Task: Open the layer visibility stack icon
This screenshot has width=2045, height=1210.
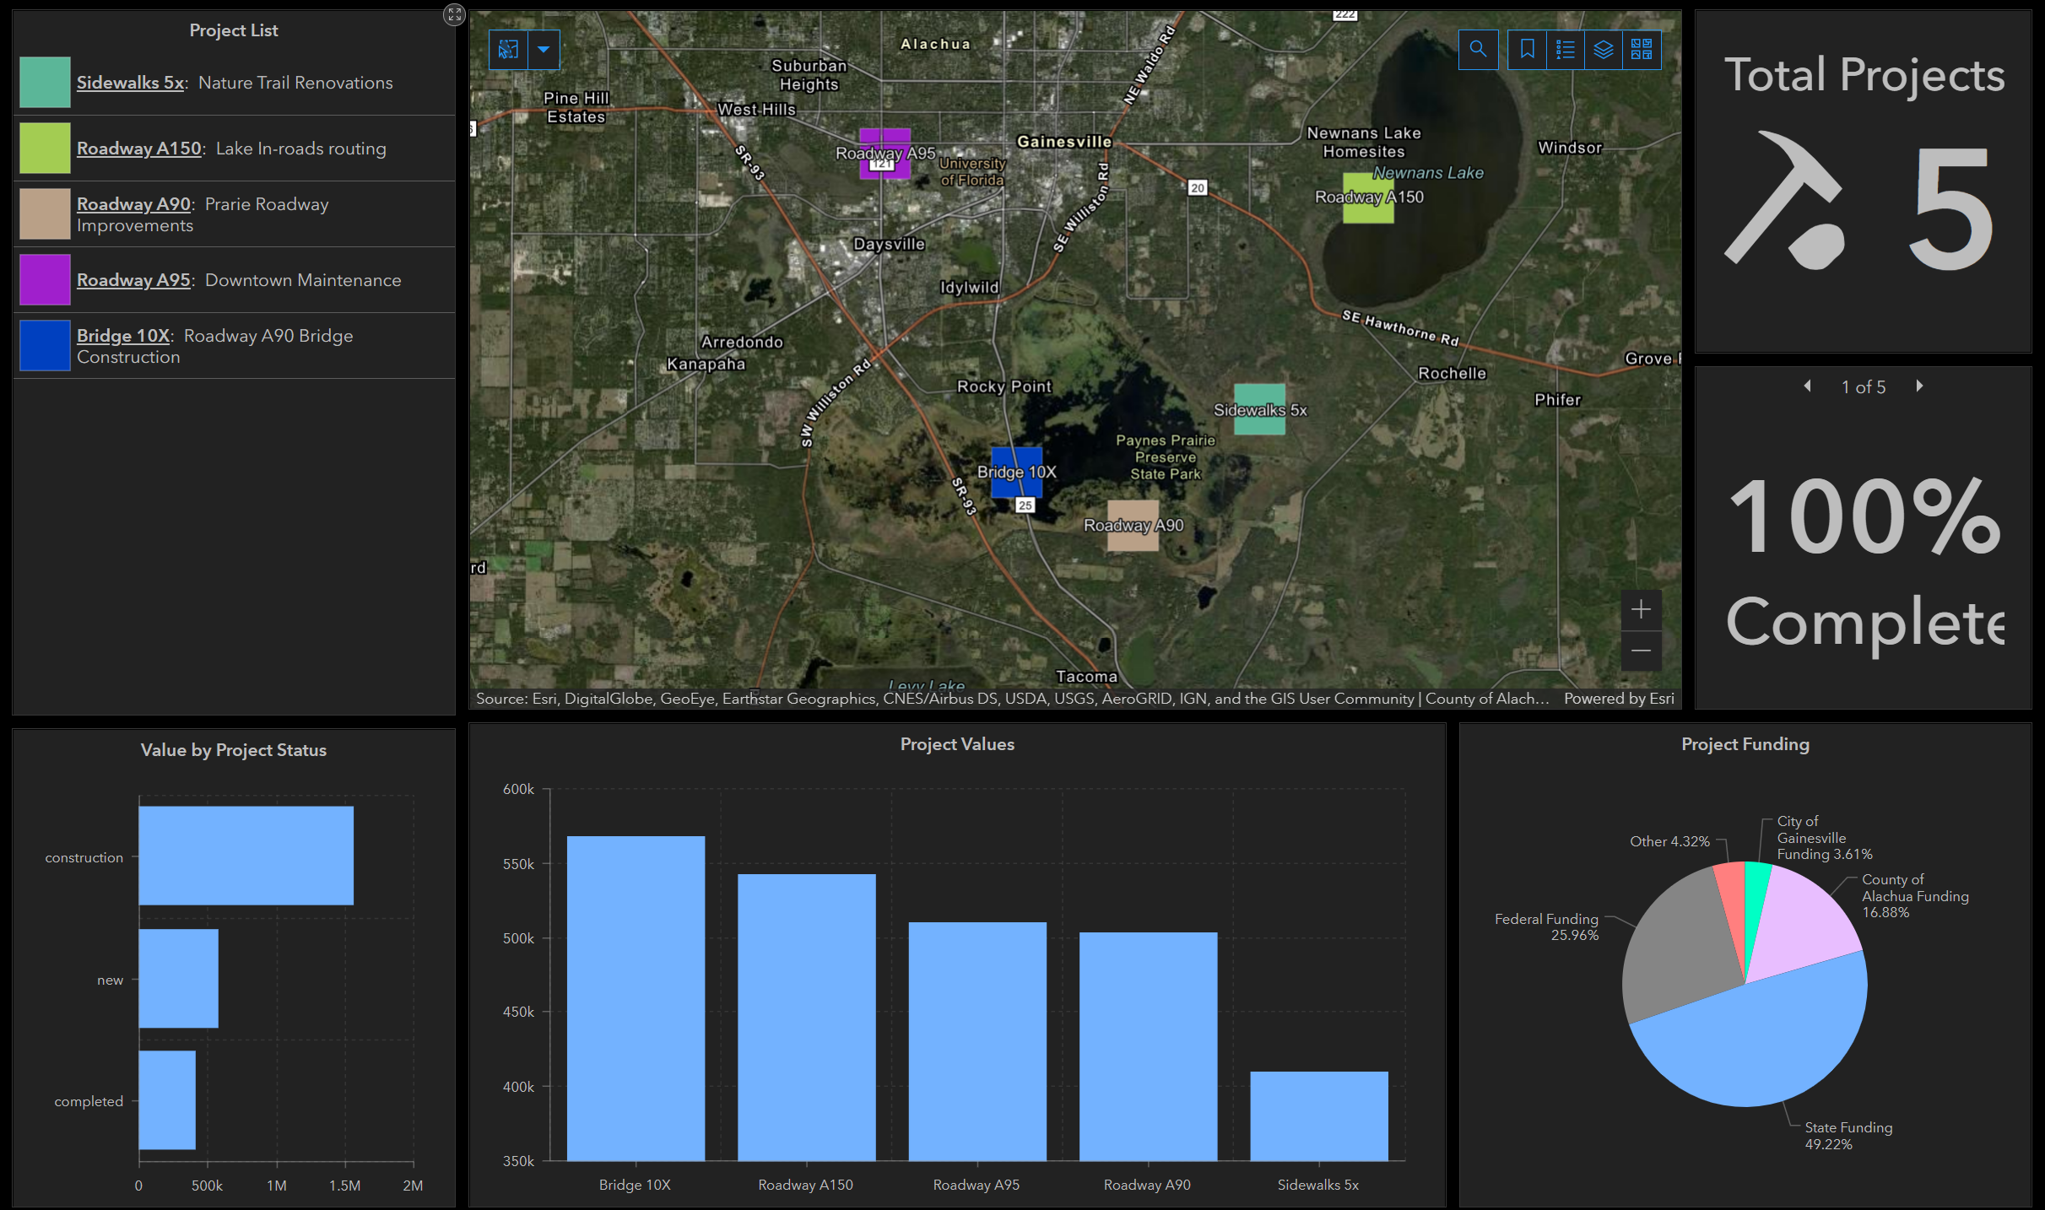Action: (x=1604, y=50)
